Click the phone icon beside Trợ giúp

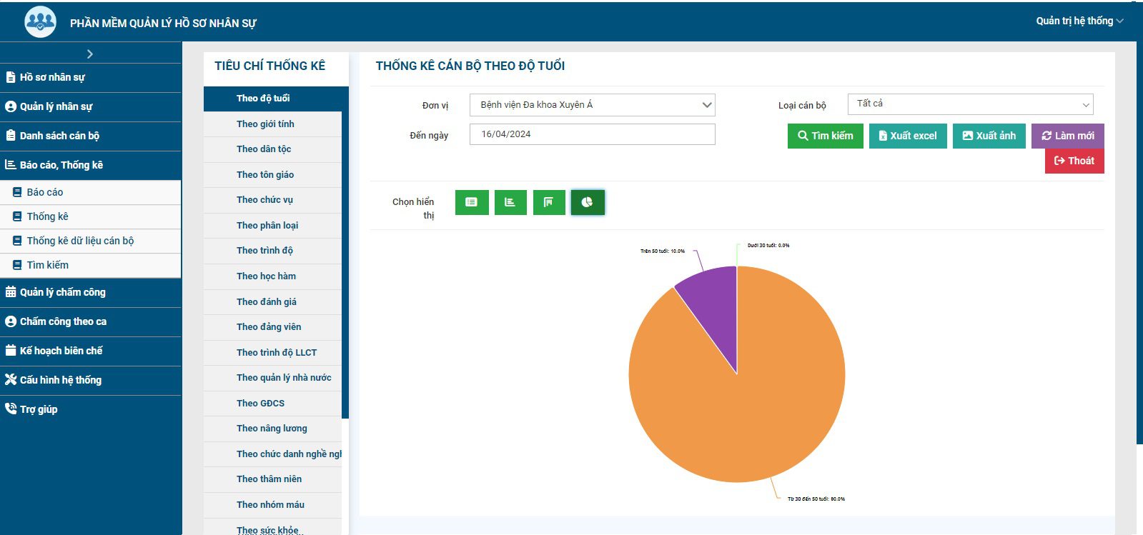11,409
